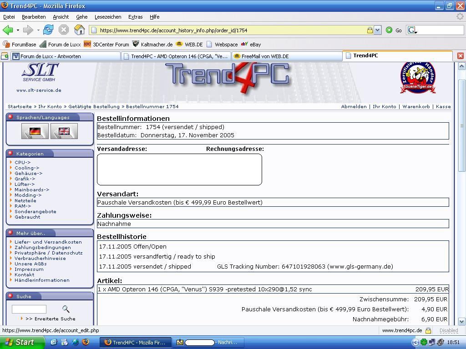Click Startseite breadcrumb
The width and height of the screenshot is (466, 349).
point(20,106)
